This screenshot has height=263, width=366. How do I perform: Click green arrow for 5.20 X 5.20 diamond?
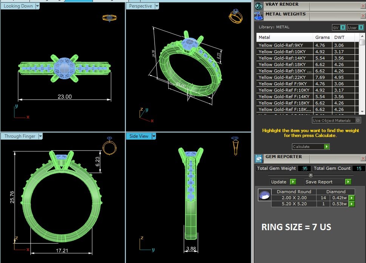351,204
